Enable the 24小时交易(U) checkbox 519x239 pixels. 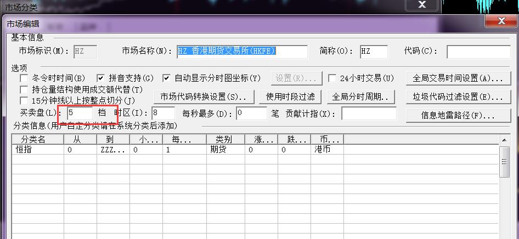(x=332, y=78)
